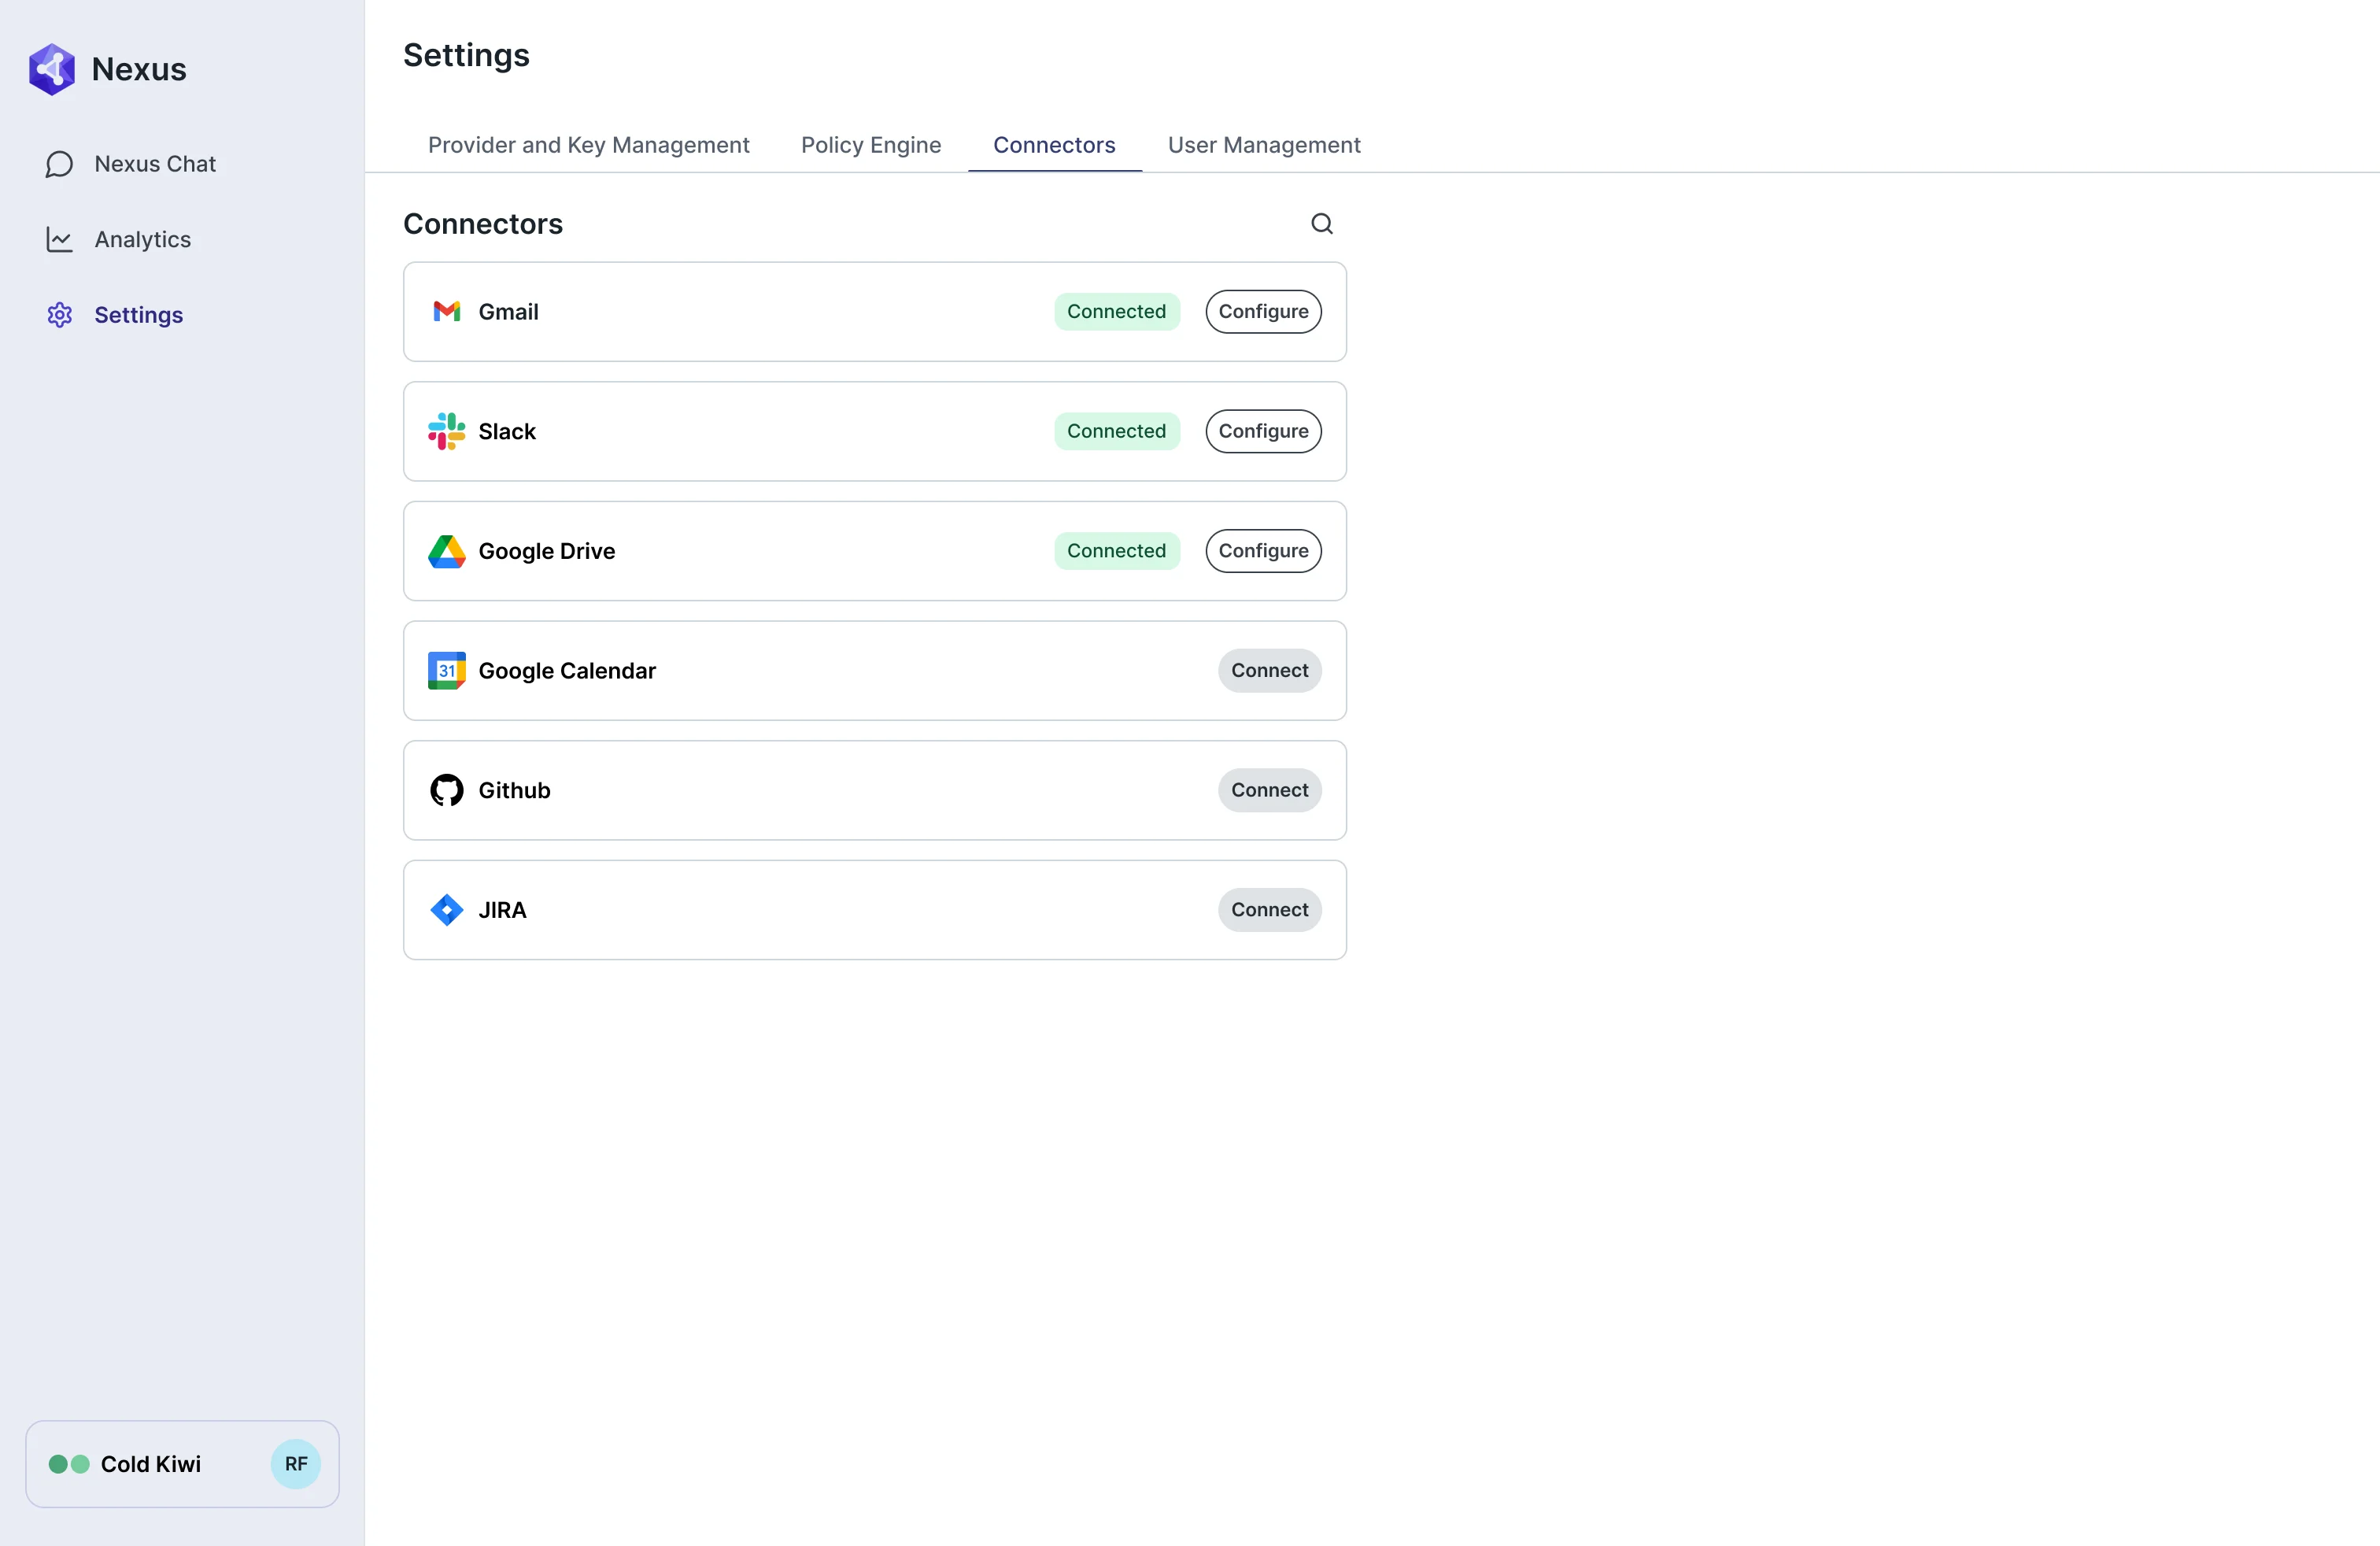
Task: Click the Connectors section heading
Action: click(x=483, y=224)
